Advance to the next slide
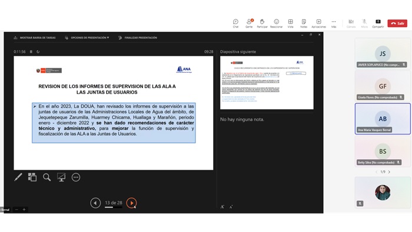The image size is (412, 232). (x=131, y=203)
